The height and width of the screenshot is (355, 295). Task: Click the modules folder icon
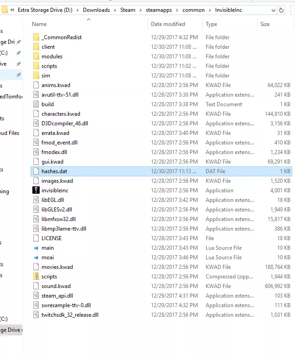pyautogui.click(x=36, y=57)
